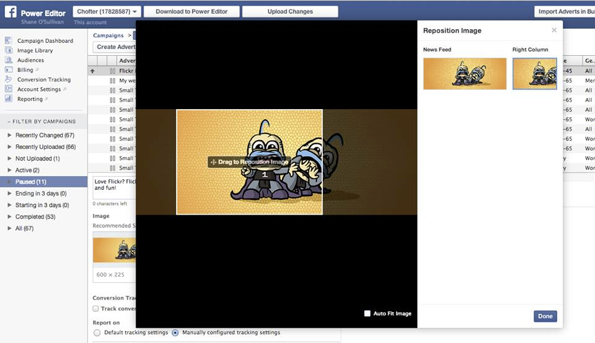Screen dimensions: 595x343
Task: Click the Facebook logo icon
Action: pos(11,12)
